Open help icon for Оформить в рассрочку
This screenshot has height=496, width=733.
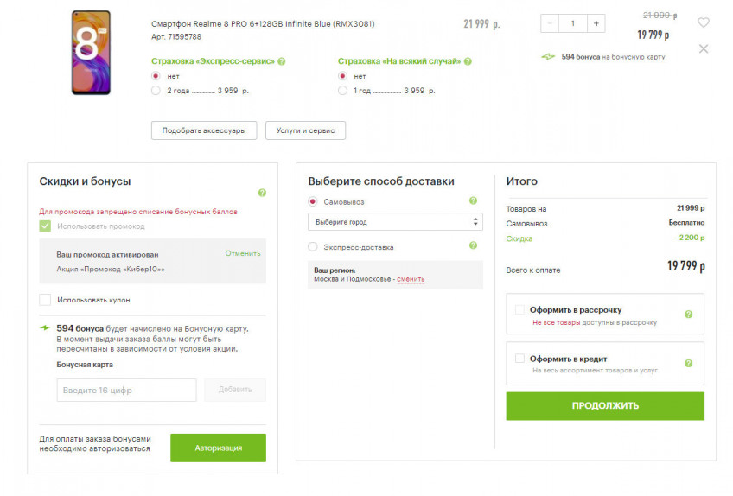click(688, 315)
